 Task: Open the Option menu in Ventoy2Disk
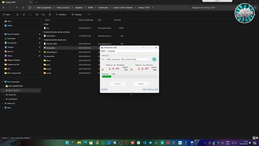104,51
